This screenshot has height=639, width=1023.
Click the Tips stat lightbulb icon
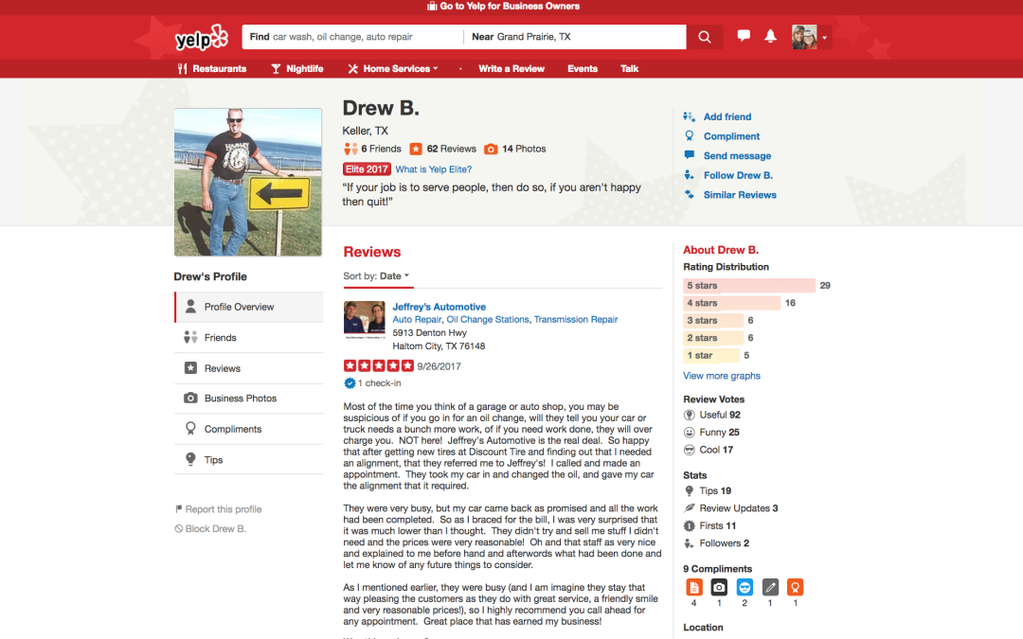(x=689, y=491)
